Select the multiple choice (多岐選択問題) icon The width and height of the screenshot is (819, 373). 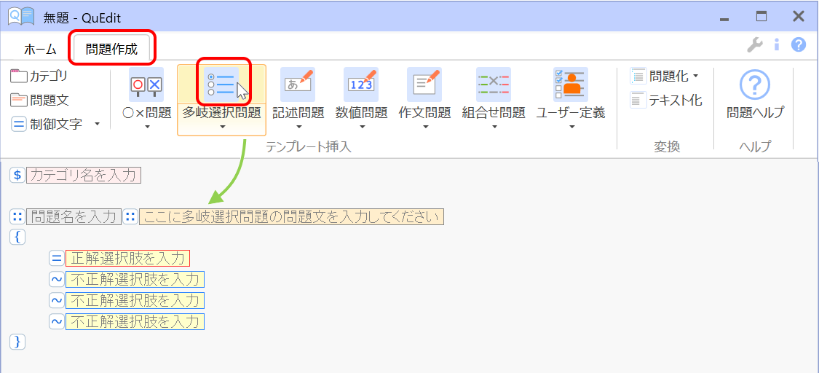point(221,85)
